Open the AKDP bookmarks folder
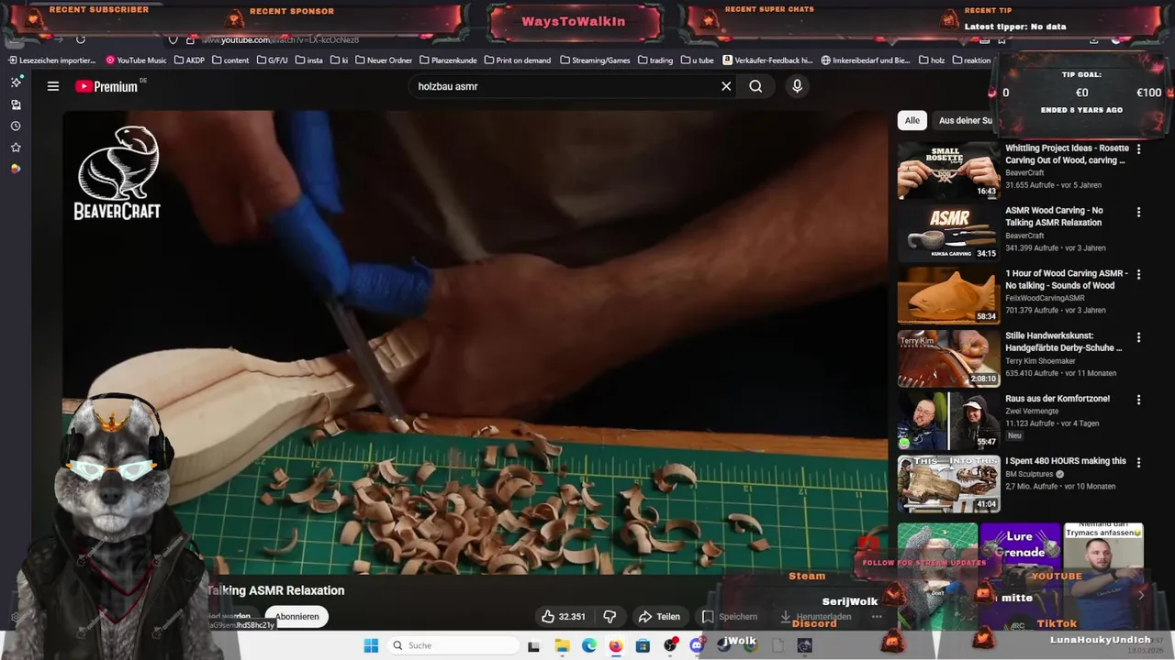Viewport: 1175px width, 660px height. pyautogui.click(x=189, y=60)
